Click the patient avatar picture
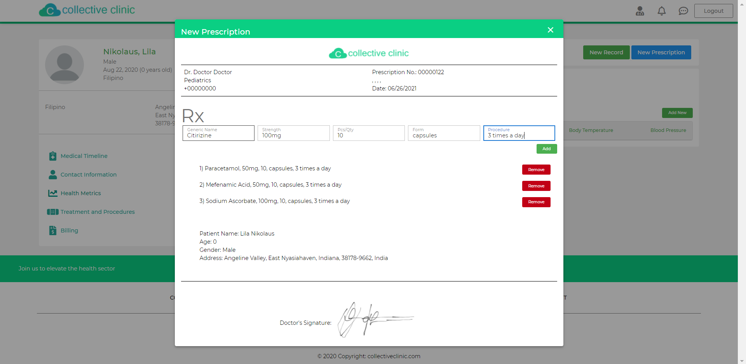Screen dimensions: 746x364 (x=64, y=65)
